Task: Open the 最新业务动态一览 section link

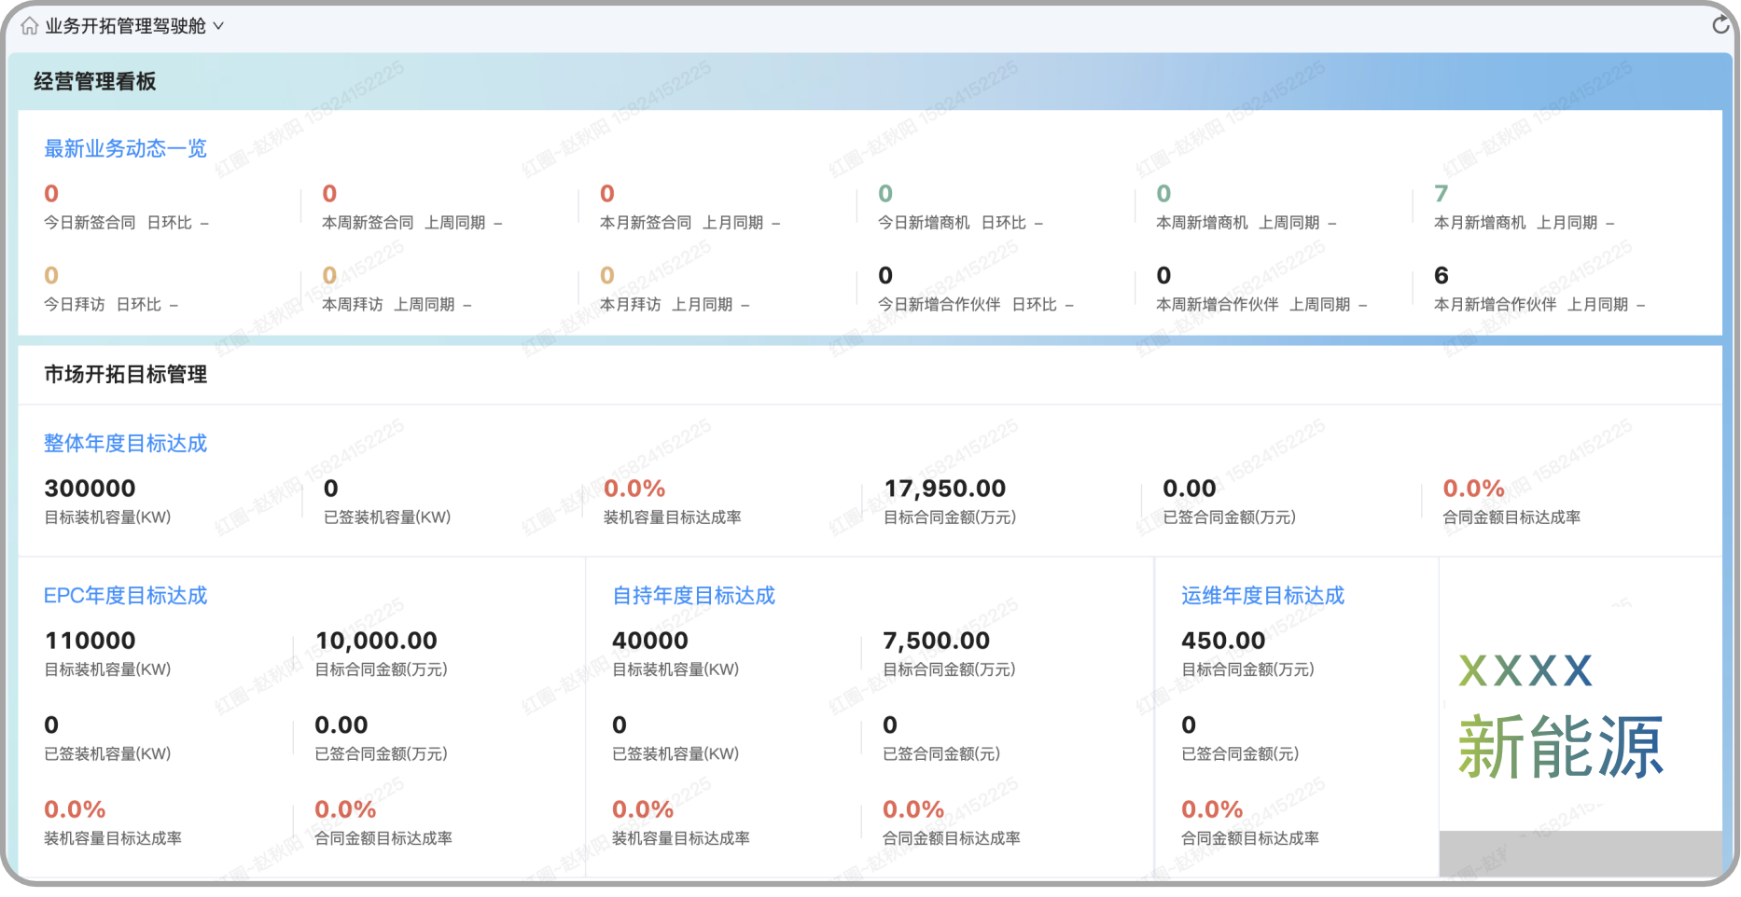Action: click(125, 148)
